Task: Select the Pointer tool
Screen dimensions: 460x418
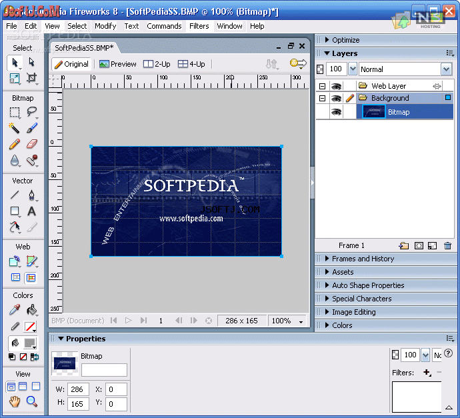Action: pos(15,63)
